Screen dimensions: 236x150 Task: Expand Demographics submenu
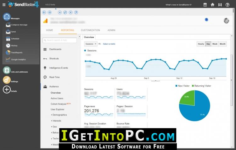point(59,115)
